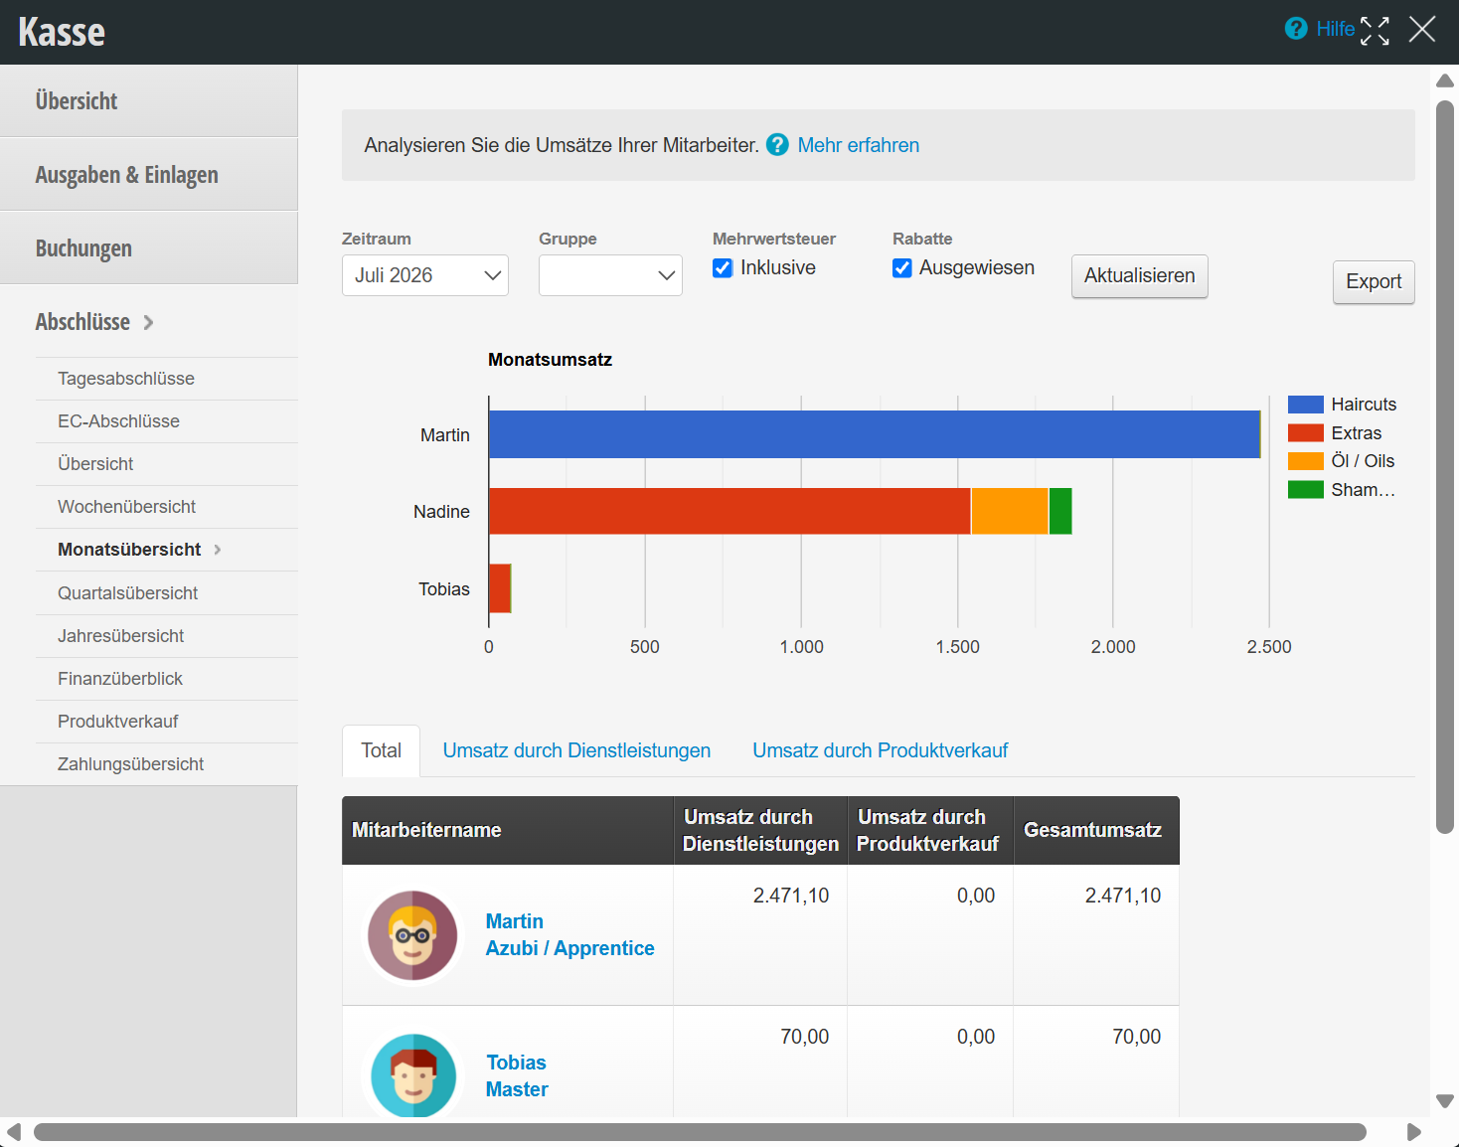Click the Hilfe question mark icon
Screen dimensions: 1459x1147
(x=1296, y=29)
